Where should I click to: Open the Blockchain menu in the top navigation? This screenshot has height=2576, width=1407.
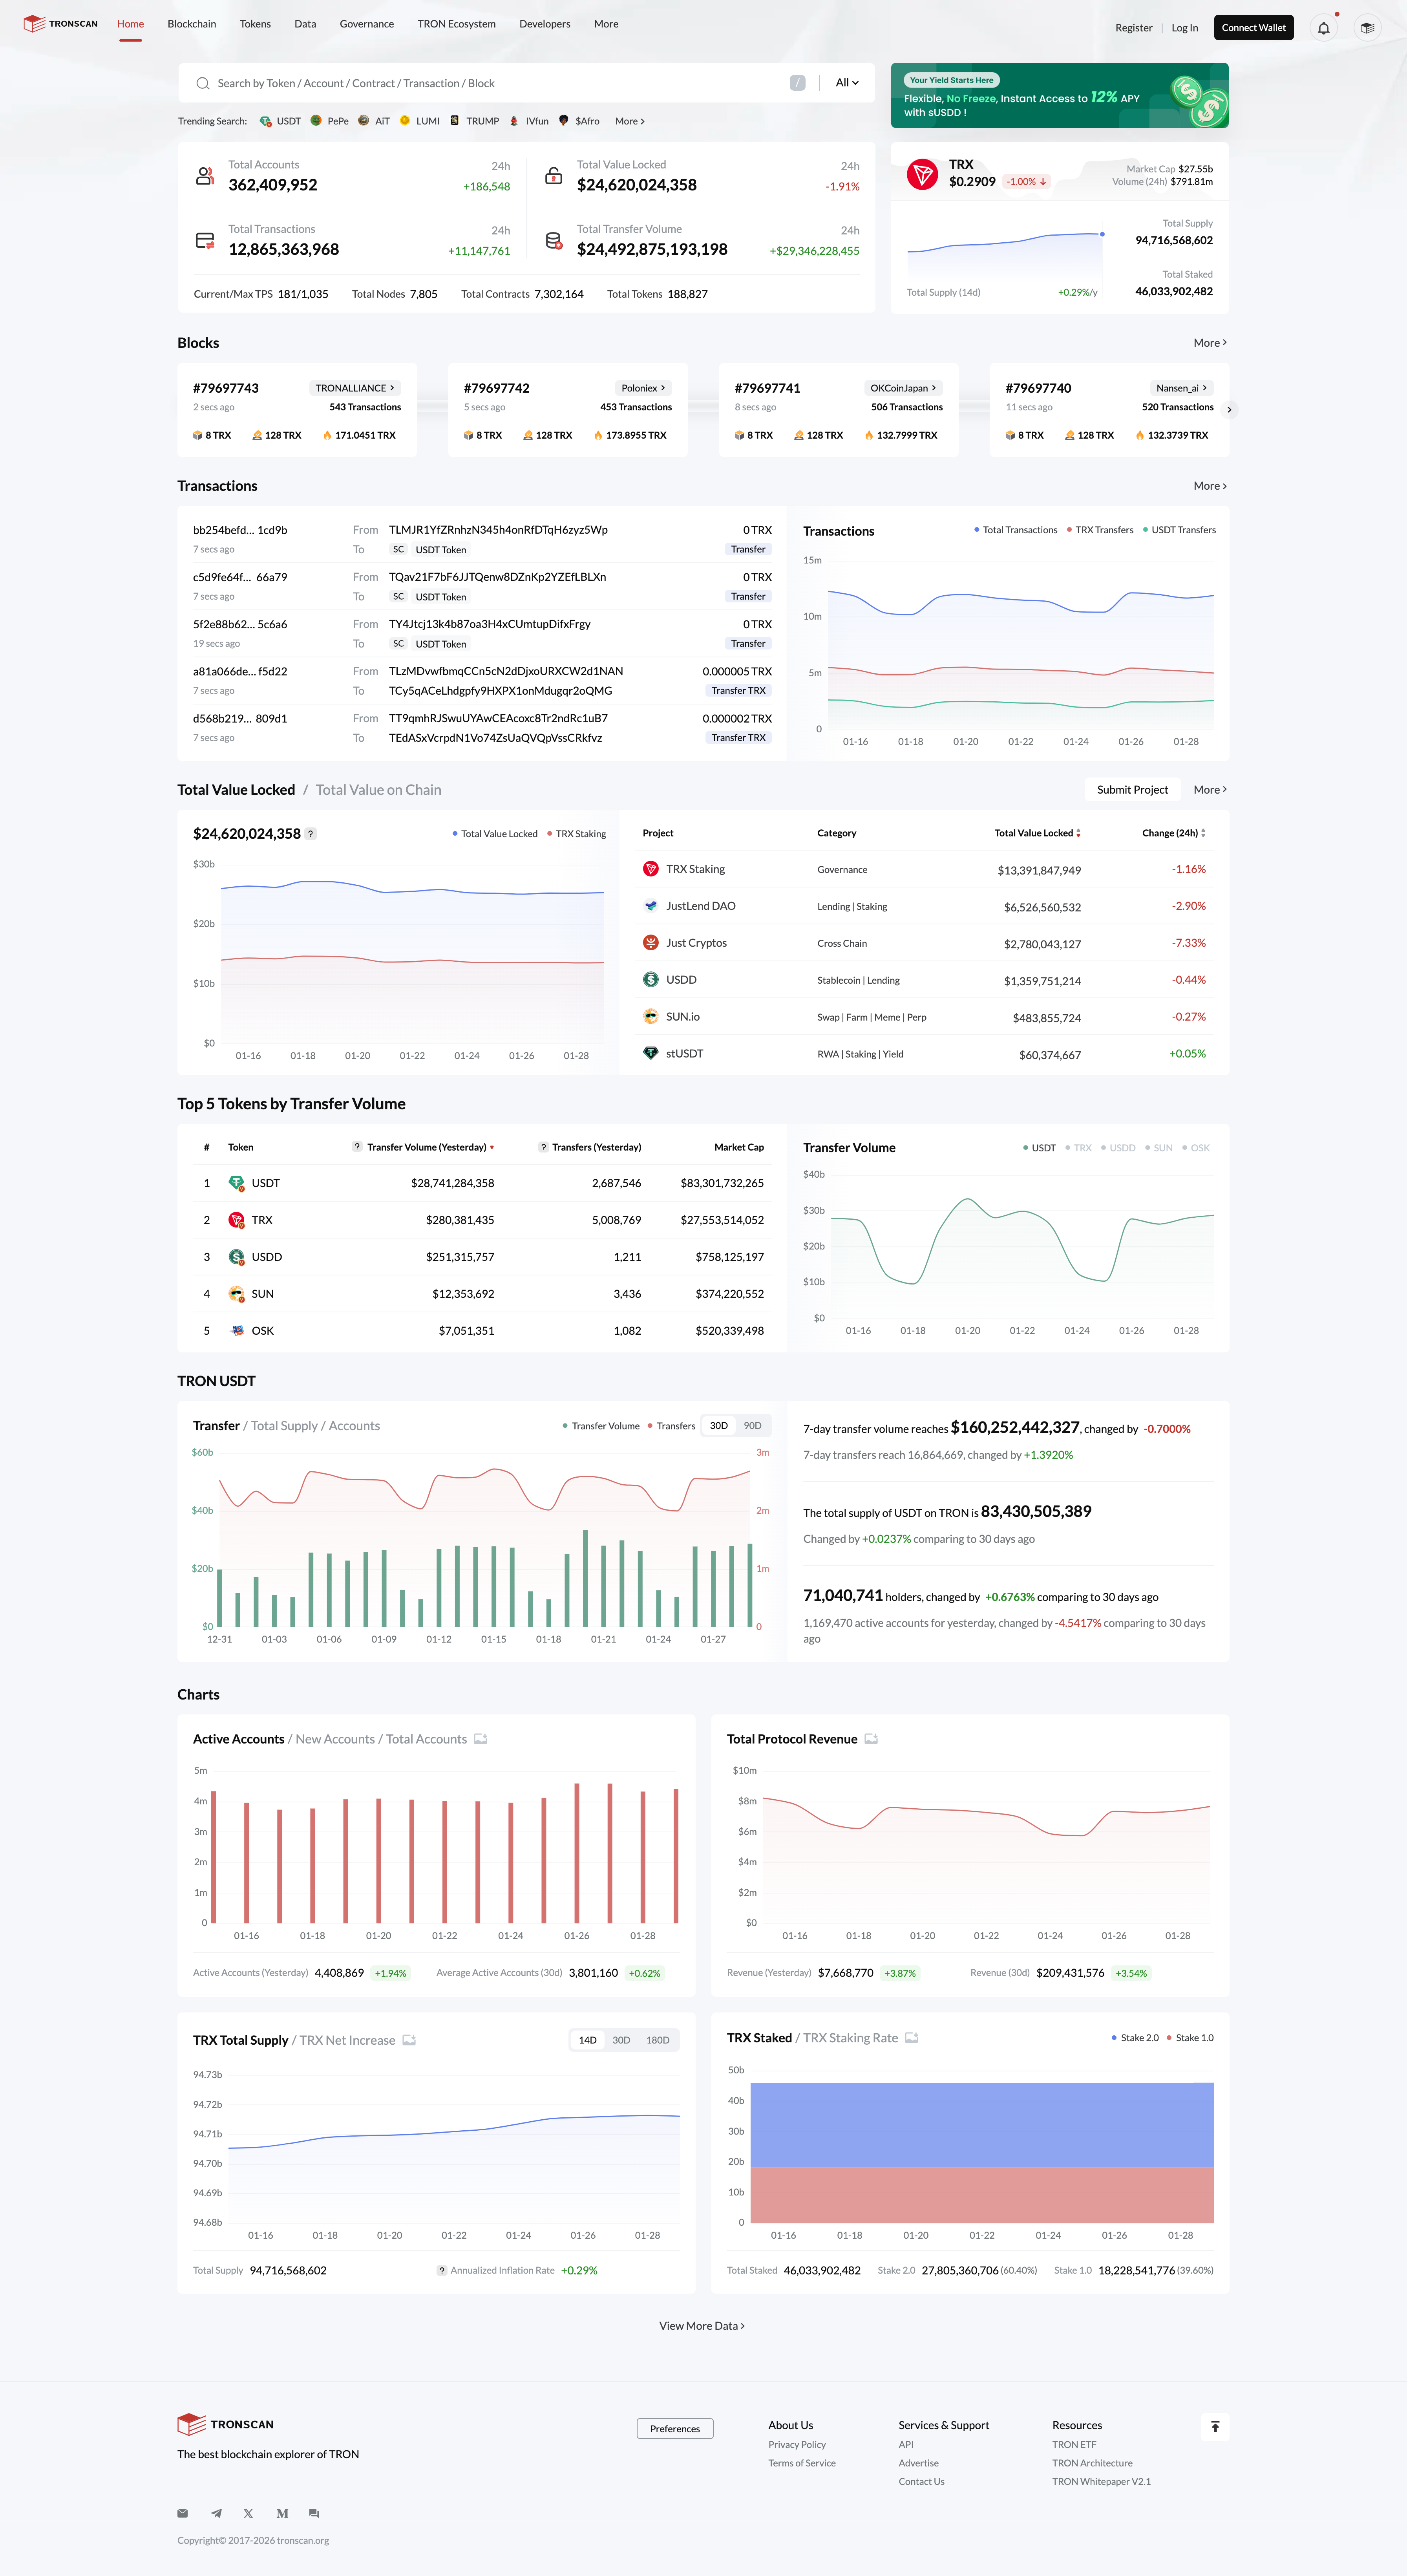(192, 24)
